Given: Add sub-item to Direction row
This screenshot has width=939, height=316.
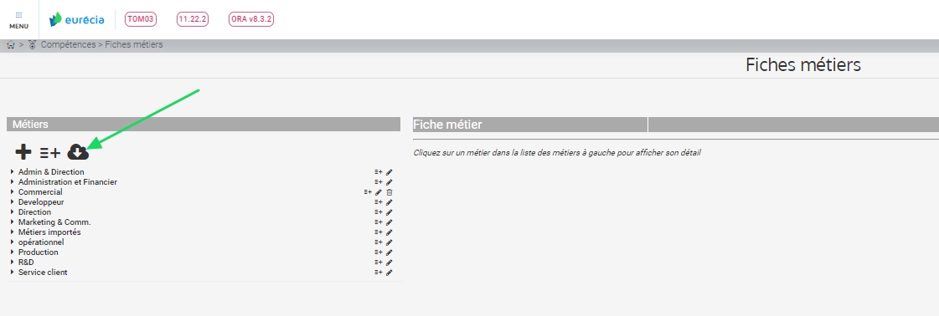Looking at the screenshot, I should 379,212.
